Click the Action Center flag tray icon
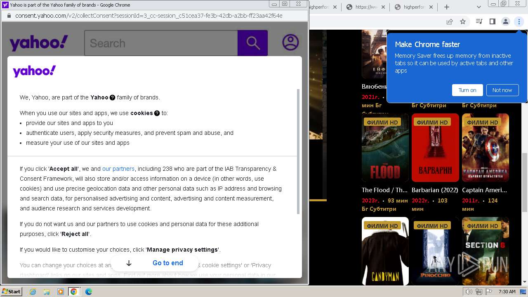The width and height of the screenshot is (528, 297). click(489, 292)
